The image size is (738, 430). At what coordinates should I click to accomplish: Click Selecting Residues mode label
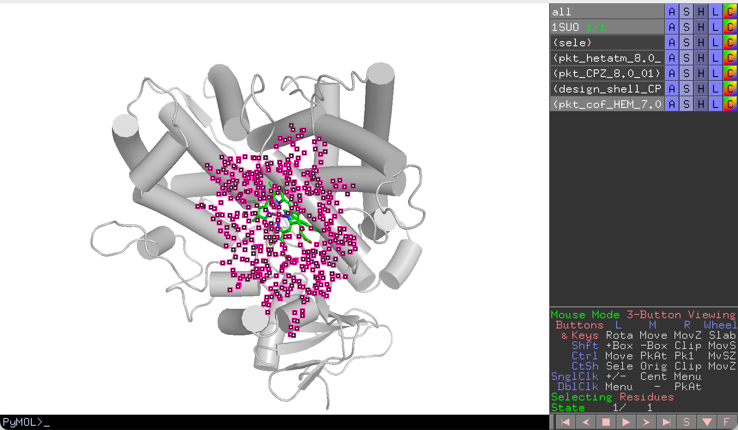click(x=612, y=397)
